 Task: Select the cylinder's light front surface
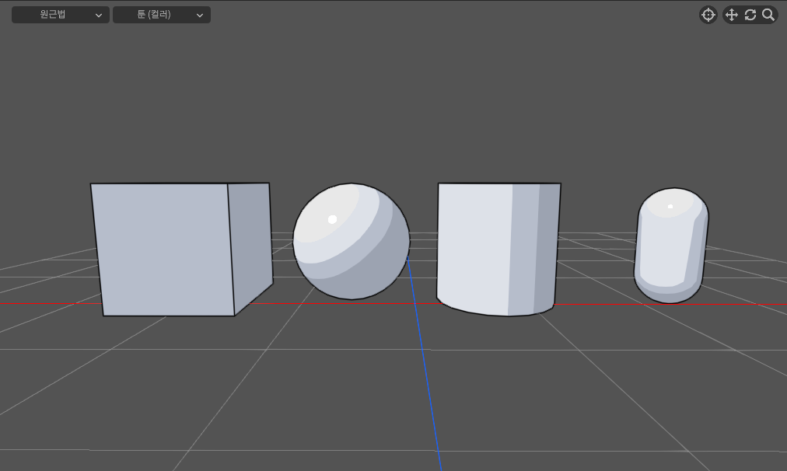pyautogui.click(x=473, y=249)
